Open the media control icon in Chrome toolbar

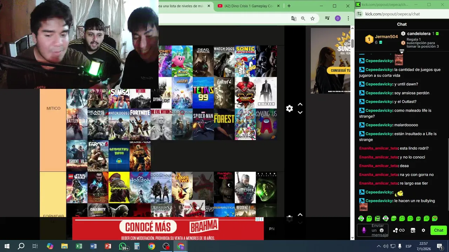[327, 19]
